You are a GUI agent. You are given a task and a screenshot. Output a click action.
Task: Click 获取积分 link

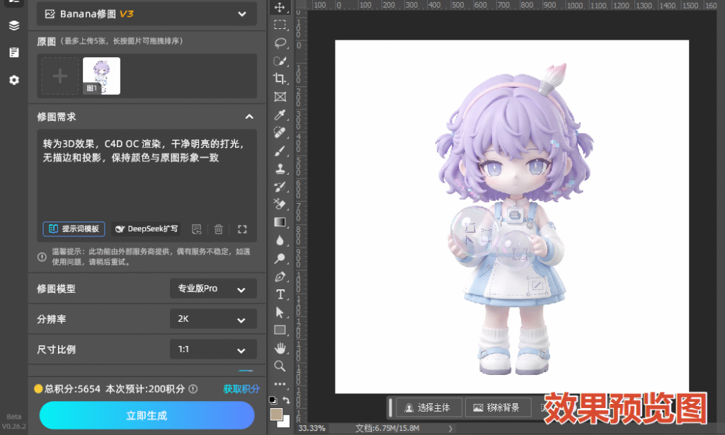click(241, 389)
